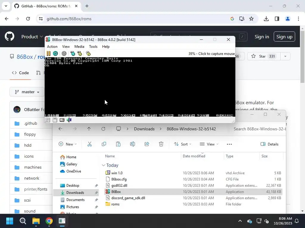Share the selected file via toolbar icon
The height and width of the screenshot is (228, 305).
tap(147, 144)
